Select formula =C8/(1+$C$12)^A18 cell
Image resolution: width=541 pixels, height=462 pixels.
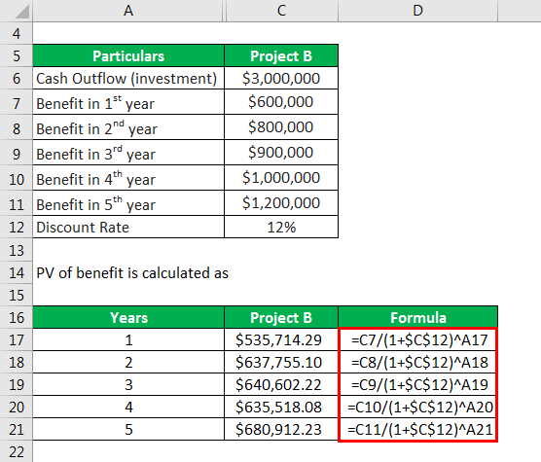pyautogui.click(x=417, y=363)
